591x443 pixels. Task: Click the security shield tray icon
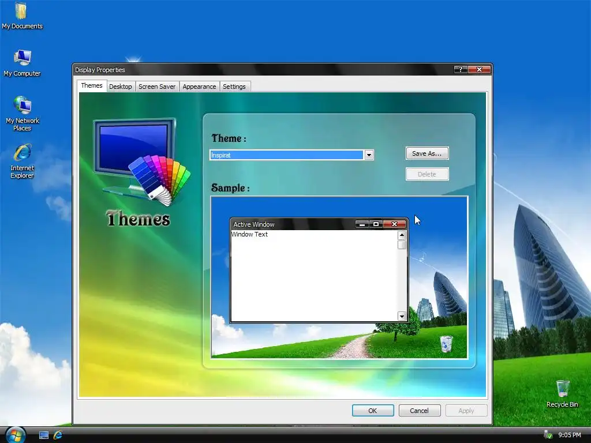(x=548, y=435)
